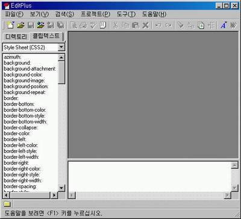Select background: in the list
This screenshot has width=241, height=219.
17,63
